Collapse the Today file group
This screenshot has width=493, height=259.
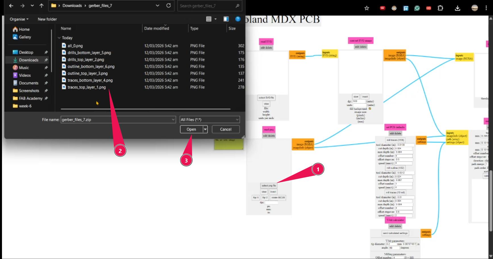point(59,38)
